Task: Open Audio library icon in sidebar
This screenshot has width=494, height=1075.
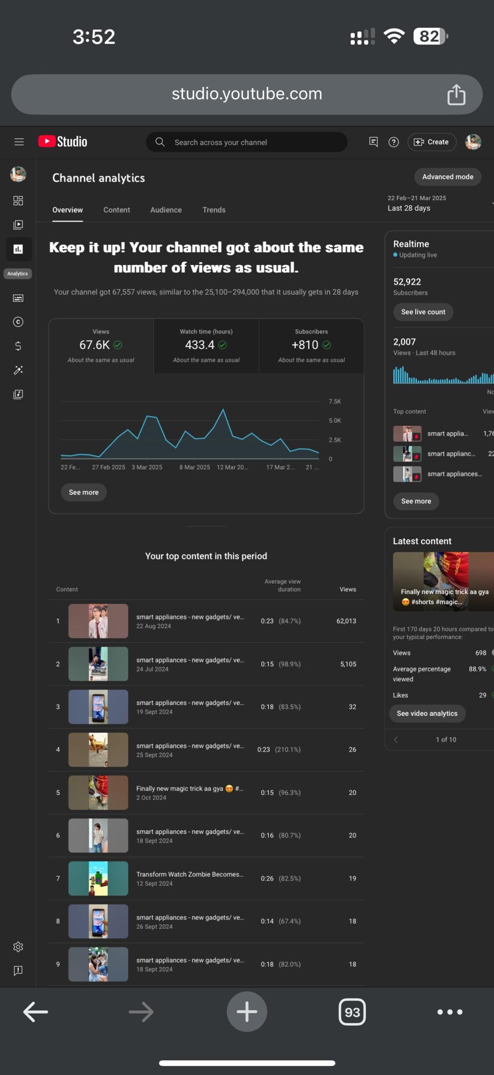Action: 18,394
